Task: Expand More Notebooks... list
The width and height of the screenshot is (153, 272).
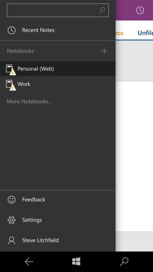Action: point(29,101)
